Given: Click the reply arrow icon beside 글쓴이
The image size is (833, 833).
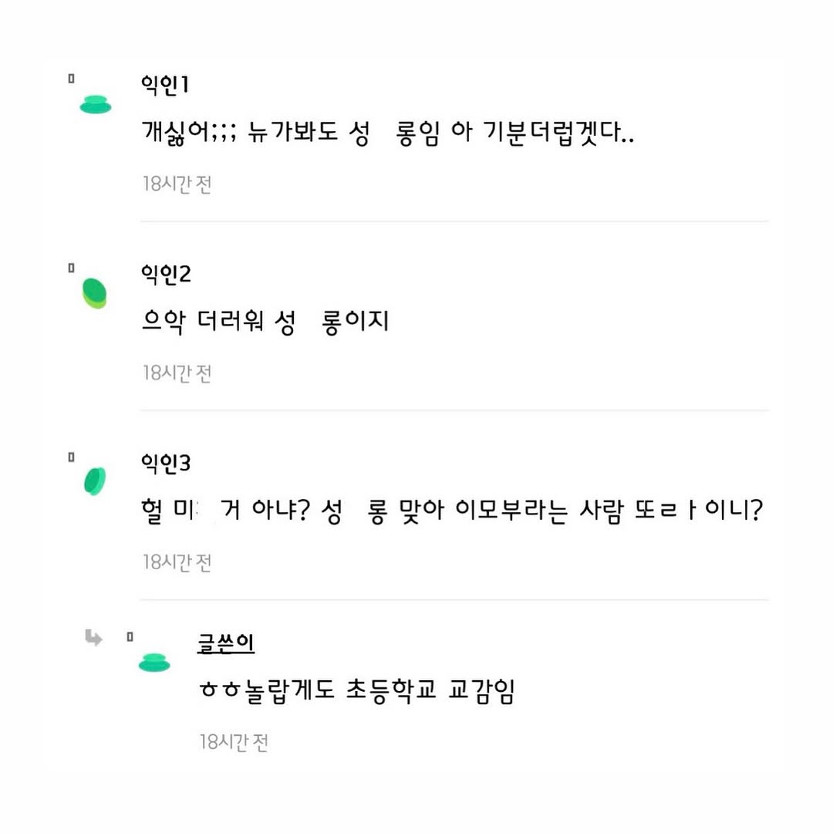Looking at the screenshot, I should point(93,638).
